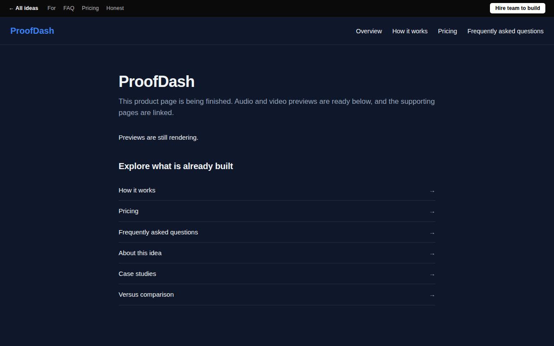The width and height of the screenshot is (554, 346).
Task: Open Frequently asked questions in header navigation
Action: pyautogui.click(x=506, y=31)
